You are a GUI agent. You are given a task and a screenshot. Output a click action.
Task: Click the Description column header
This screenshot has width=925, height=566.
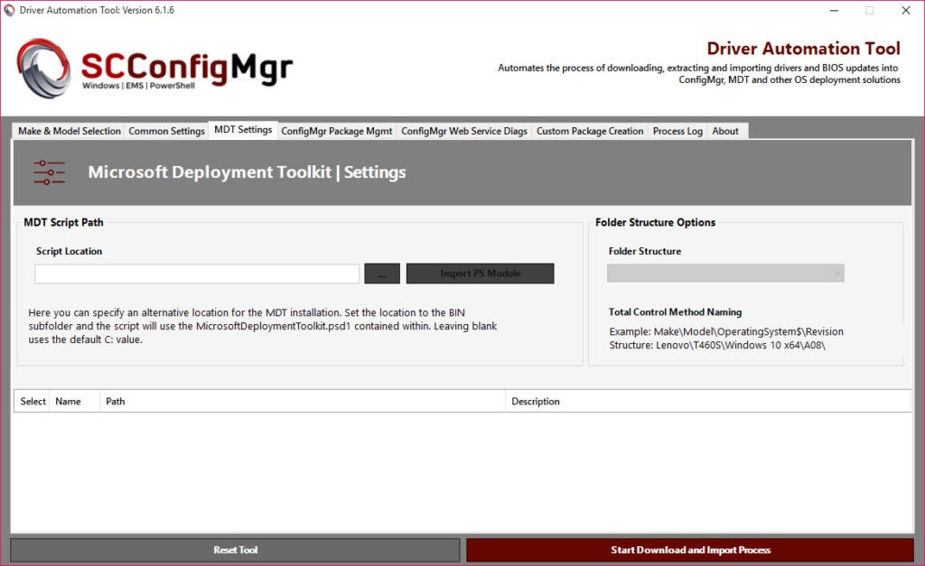(708, 401)
